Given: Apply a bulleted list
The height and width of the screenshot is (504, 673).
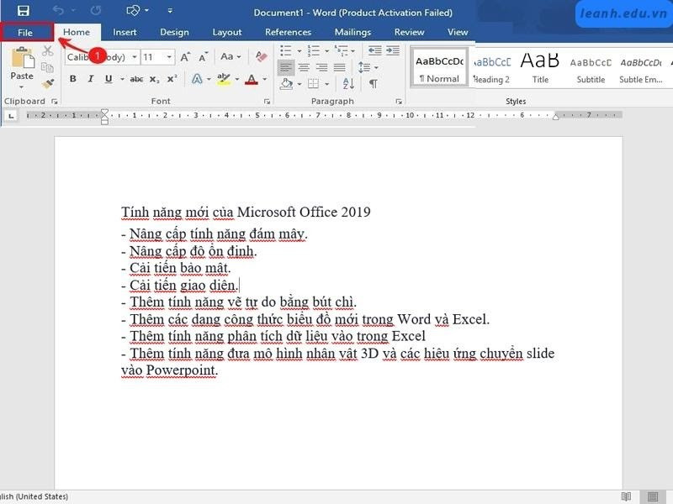Looking at the screenshot, I should click(x=286, y=50).
